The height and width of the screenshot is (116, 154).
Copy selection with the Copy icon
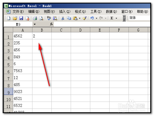tap(69, 18)
